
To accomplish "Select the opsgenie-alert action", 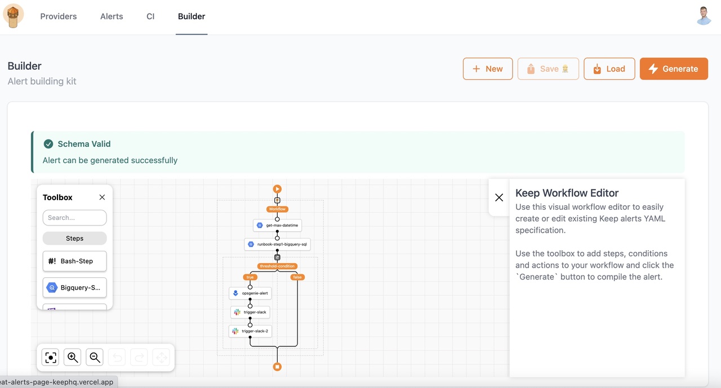I will [250, 293].
